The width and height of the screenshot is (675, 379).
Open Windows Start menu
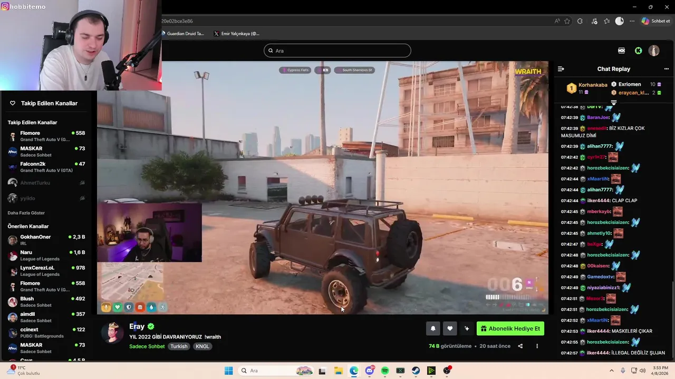click(x=228, y=371)
